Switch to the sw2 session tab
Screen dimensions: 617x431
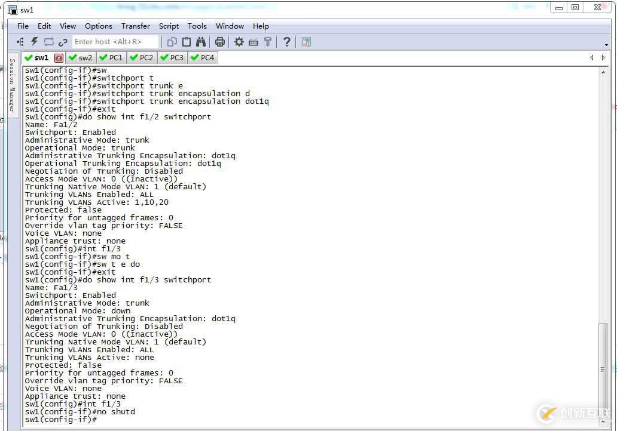coord(81,58)
